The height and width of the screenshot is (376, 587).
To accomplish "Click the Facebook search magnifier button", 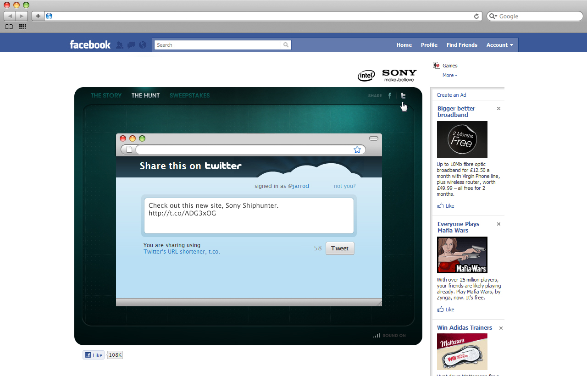I will click(286, 45).
